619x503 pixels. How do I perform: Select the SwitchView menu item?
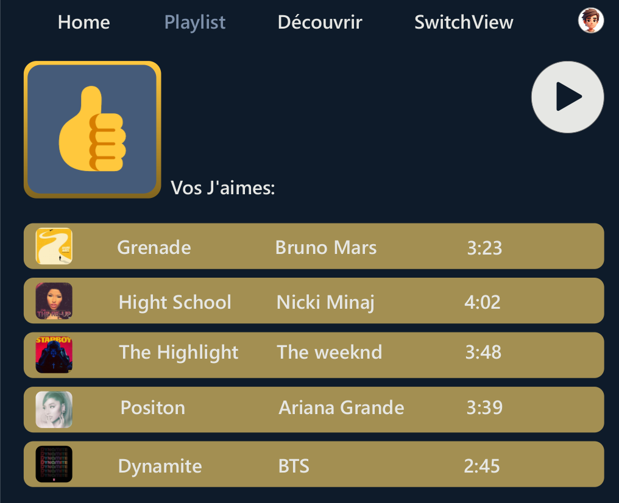point(464,23)
